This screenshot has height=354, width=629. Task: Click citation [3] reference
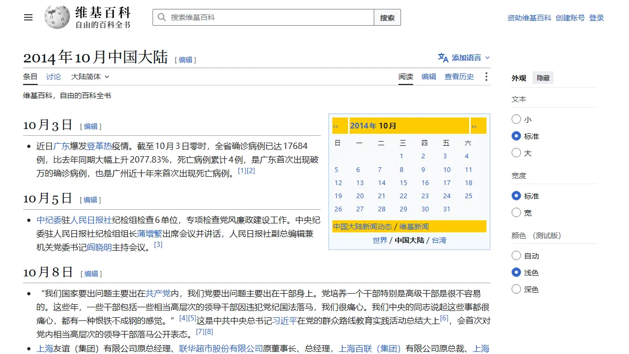[158, 245]
